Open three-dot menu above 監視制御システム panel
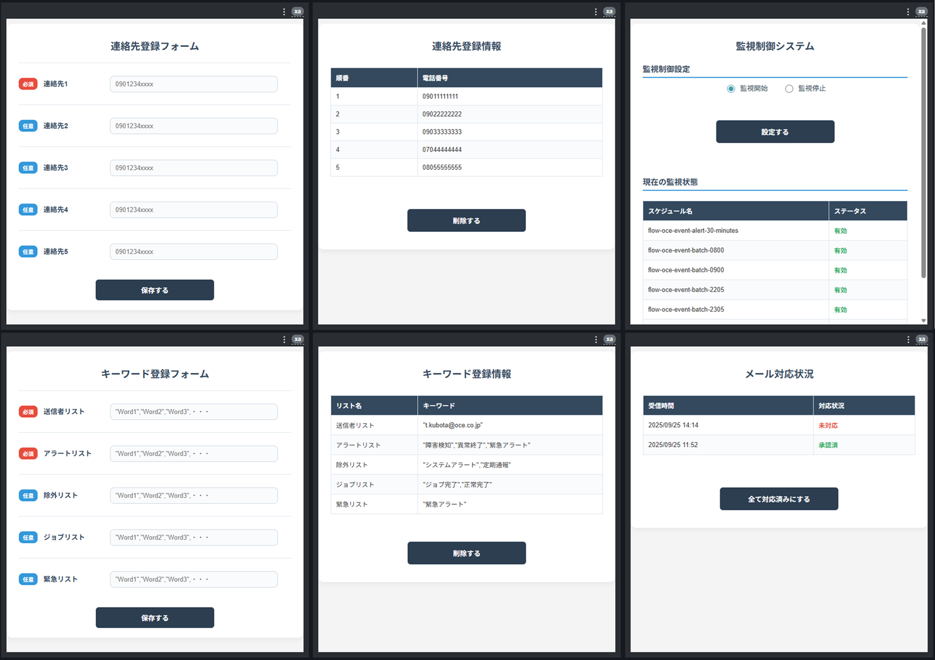935x660 pixels. tap(908, 12)
